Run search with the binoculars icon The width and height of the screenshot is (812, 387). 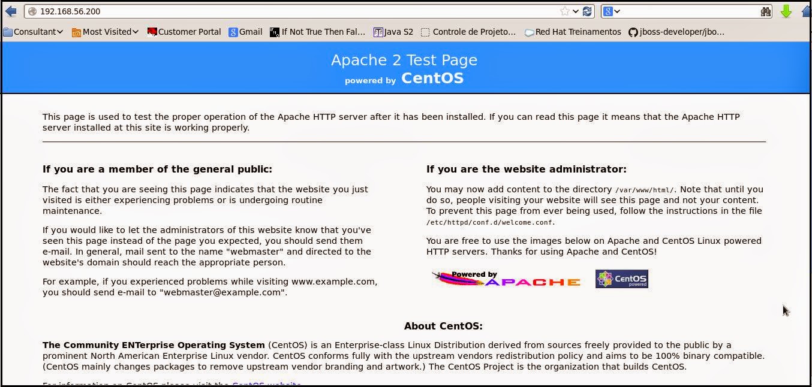click(x=765, y=11)
